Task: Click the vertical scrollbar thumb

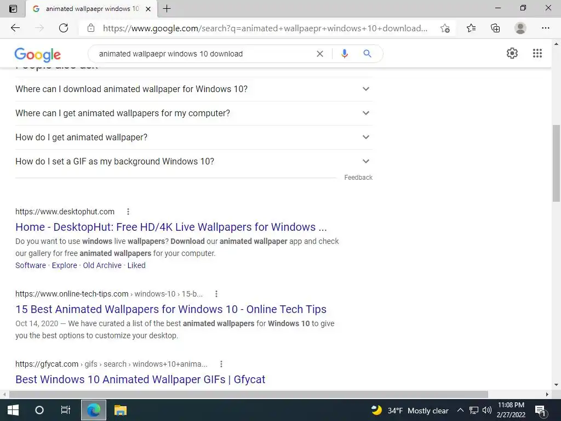Action: pos(556,163)
